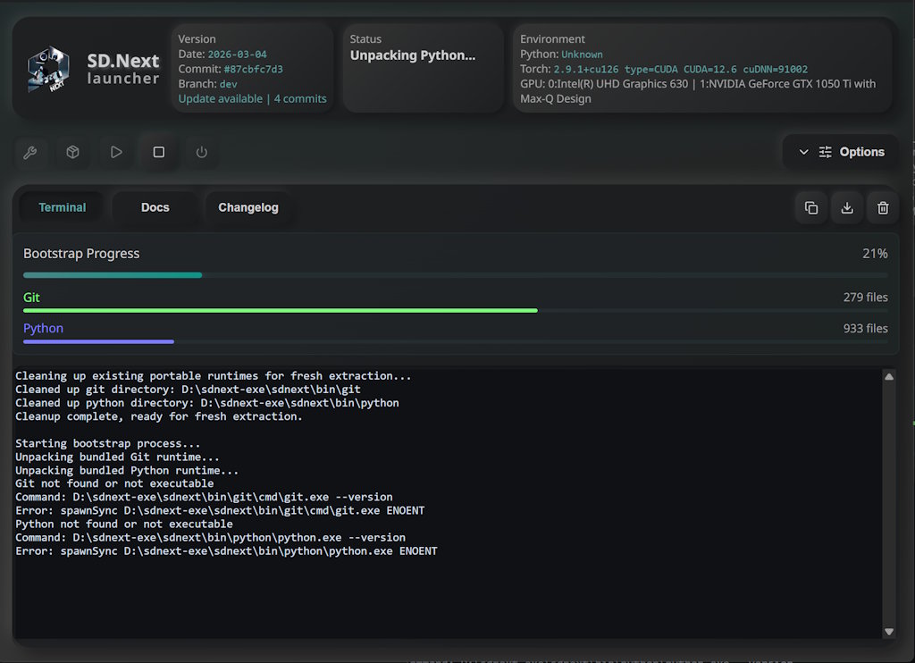Click the terminal scrollbar down arrow

click(x=889, y=630)
